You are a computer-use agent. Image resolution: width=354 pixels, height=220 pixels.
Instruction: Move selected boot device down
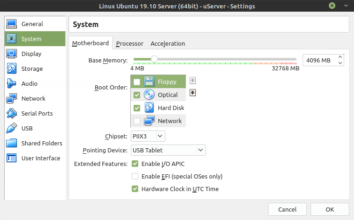(x=192, y=93)
